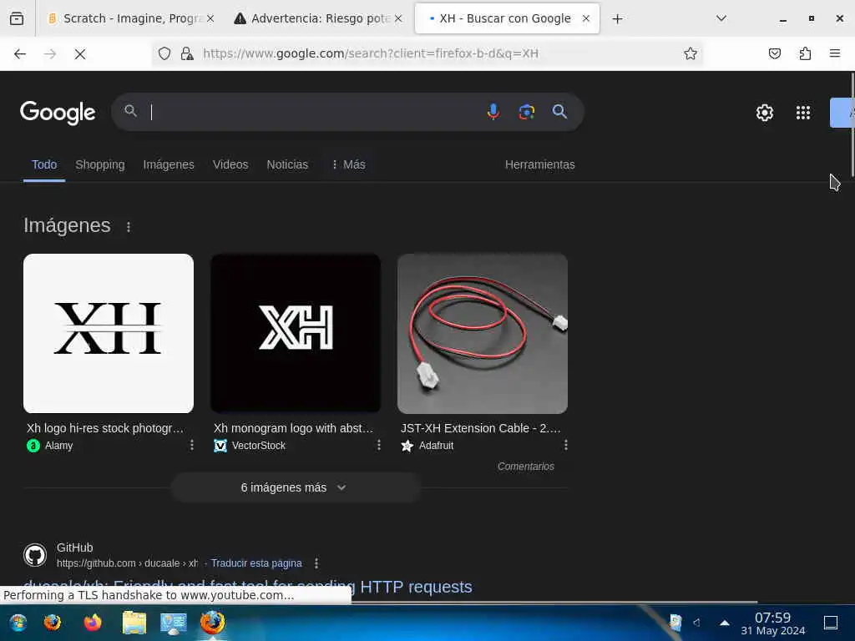Open XH serif logo thumbnail

(x=109, y=334)
